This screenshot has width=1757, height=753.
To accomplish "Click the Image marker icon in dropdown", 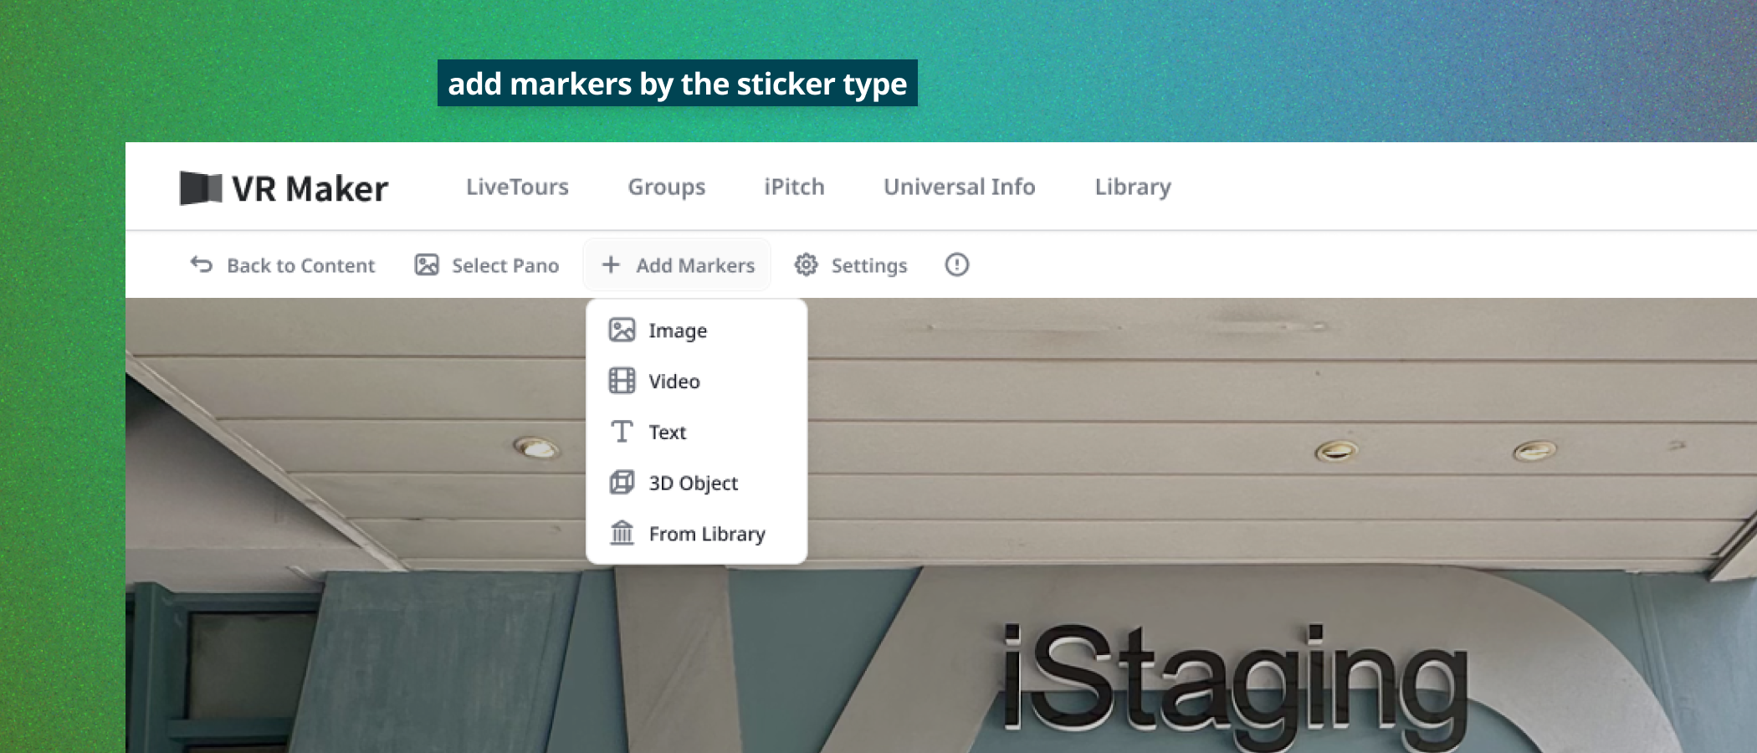I will coord(622,330).
